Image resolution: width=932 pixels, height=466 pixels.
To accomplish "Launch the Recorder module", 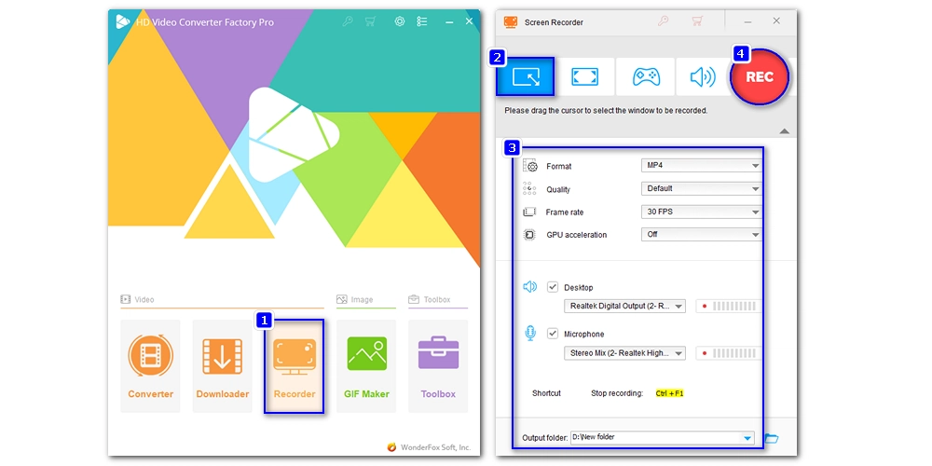I will [x=295, y=366].
